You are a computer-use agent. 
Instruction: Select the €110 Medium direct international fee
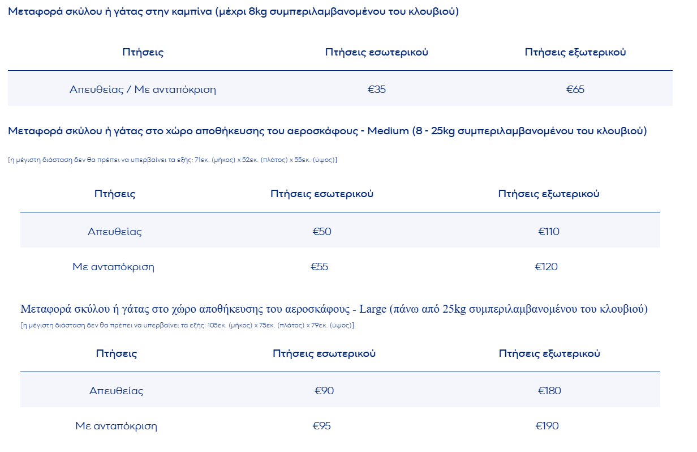coord(549,231)
